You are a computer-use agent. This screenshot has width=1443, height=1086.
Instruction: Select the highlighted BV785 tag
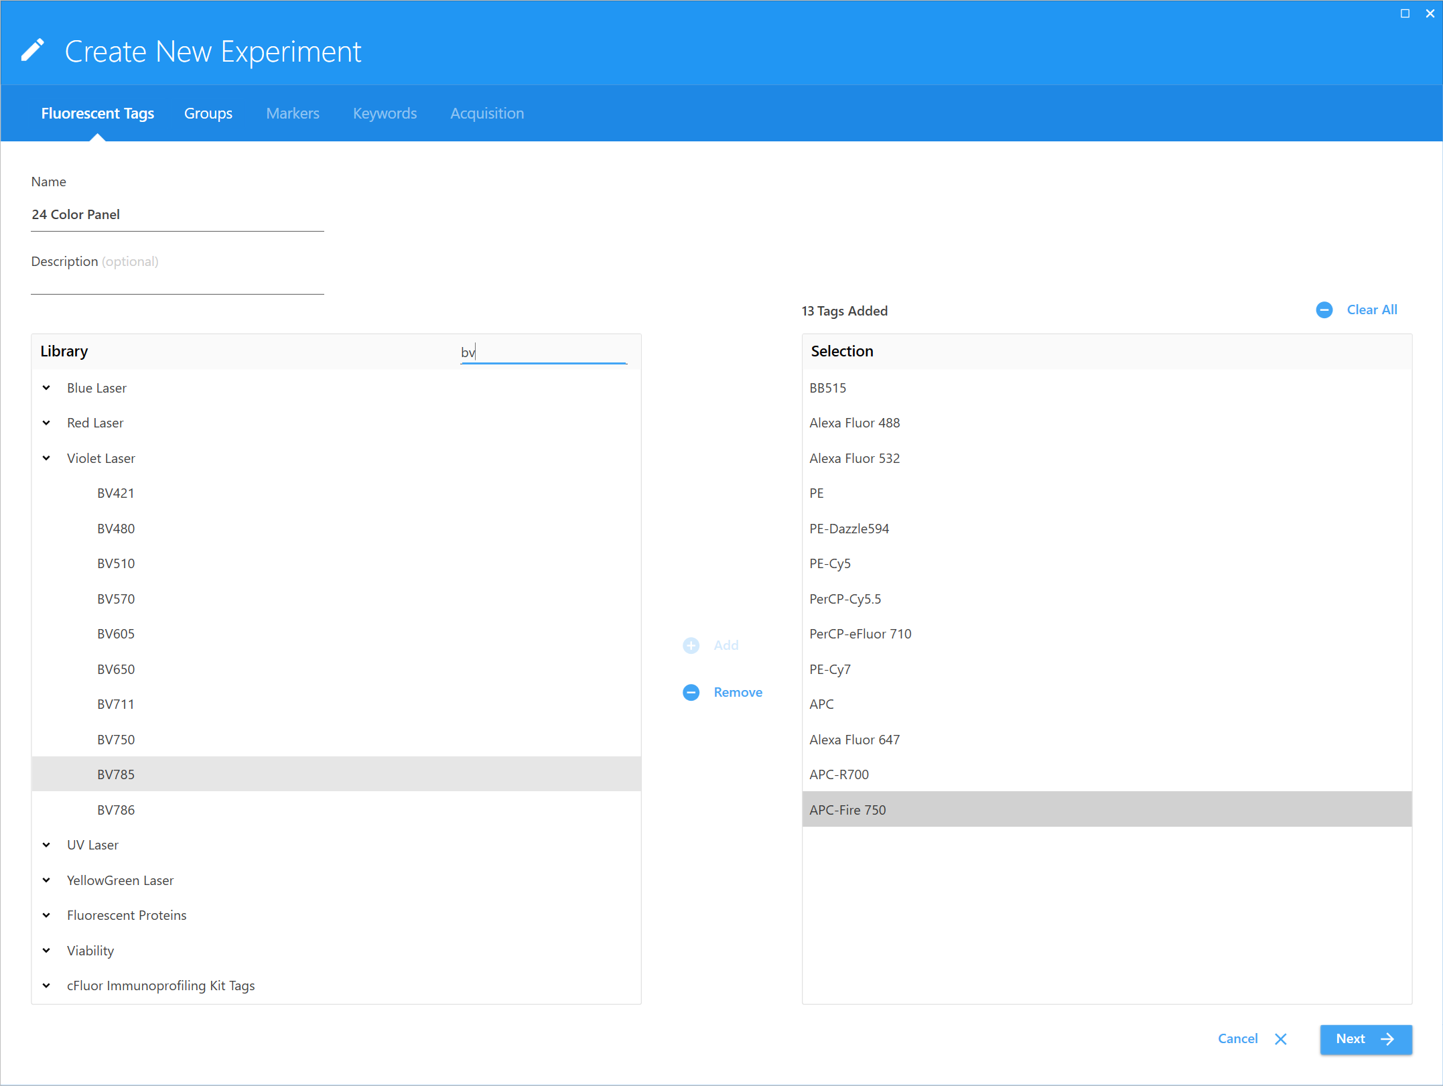point(336,774)
